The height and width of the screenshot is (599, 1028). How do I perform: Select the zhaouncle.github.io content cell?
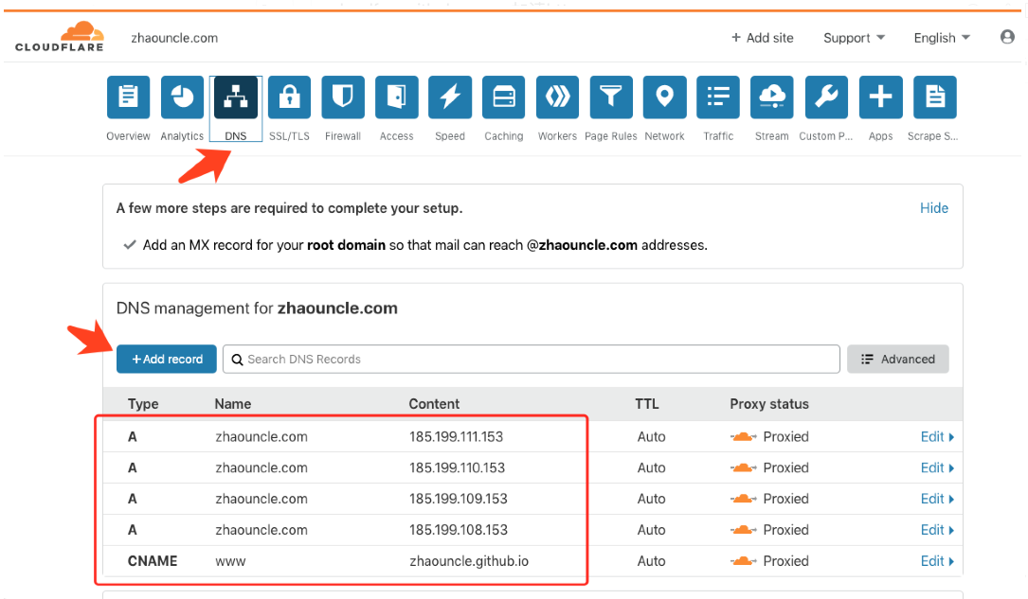coord(469,561)
